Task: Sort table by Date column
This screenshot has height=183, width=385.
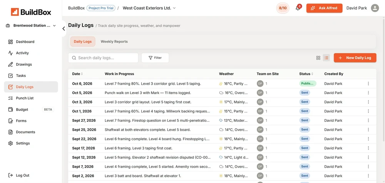Action: pyautogui.click(x=77, y=74)
